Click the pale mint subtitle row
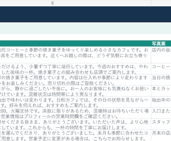 pyautogui.click(x=85, y=28)
